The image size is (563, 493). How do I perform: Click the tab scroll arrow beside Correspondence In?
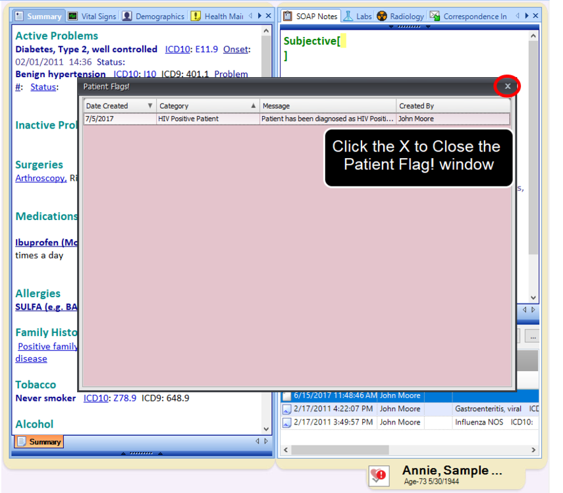tap(527, 14)
